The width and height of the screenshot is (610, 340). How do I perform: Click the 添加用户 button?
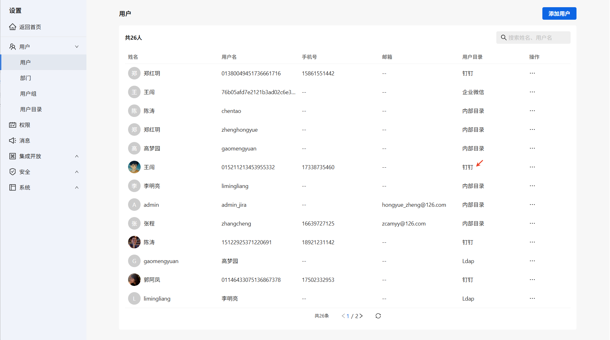tap(559, 13)
